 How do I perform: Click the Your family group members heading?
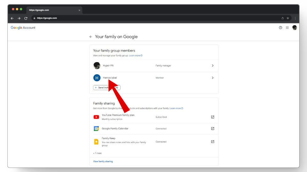pyautogui.click(x=114, y=51)
